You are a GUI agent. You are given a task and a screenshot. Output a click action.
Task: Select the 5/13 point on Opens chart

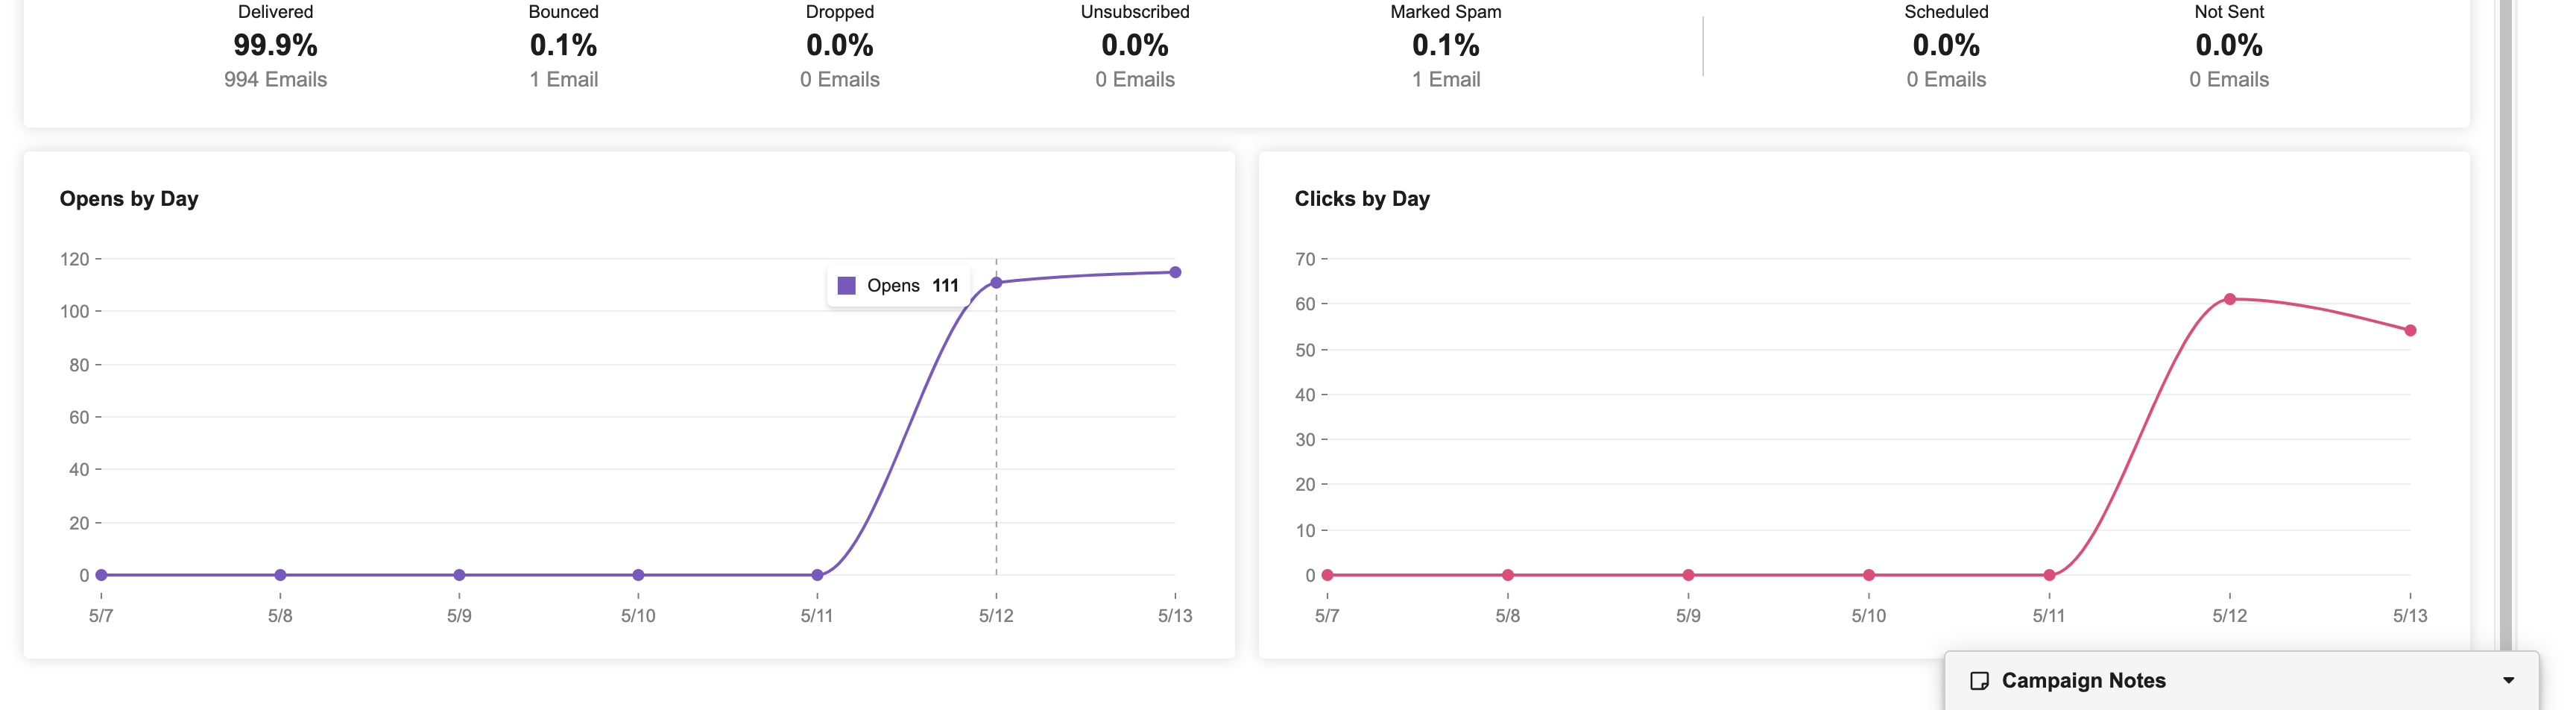[x=1175, y=272]
